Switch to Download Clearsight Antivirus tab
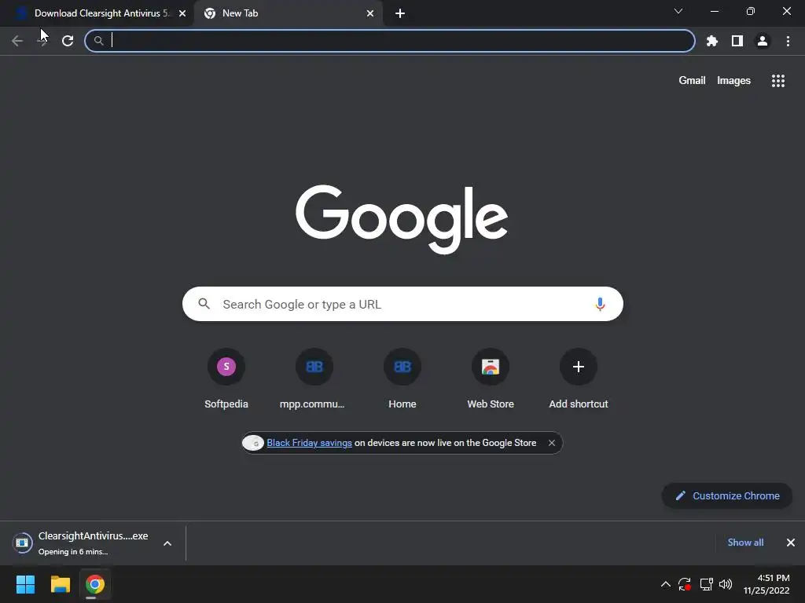805x603 pixels. pos(97,13)
